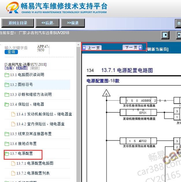Screen dimensions: 181x182
Task: Go back with the <<后退 button
Action: point(47,23)
